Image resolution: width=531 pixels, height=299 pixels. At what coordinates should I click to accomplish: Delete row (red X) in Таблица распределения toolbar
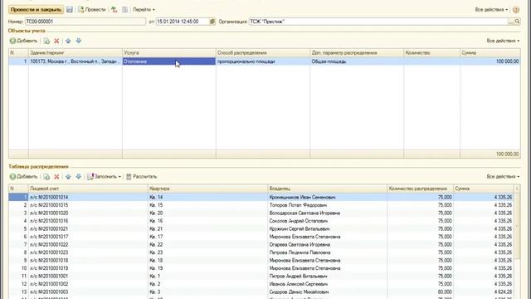coord(56,177)
